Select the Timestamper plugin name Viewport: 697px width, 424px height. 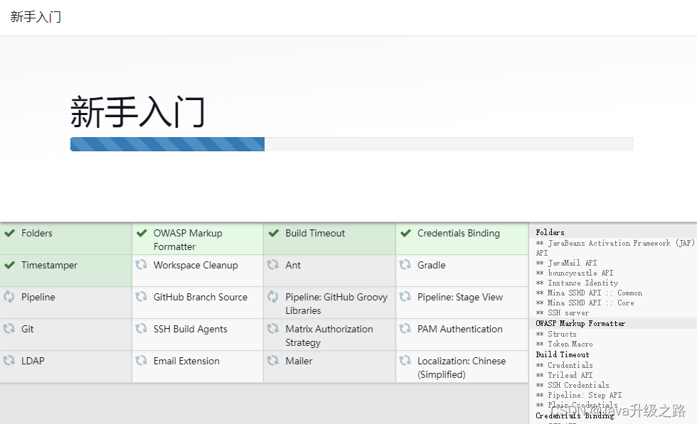click(x=49, y=265)
